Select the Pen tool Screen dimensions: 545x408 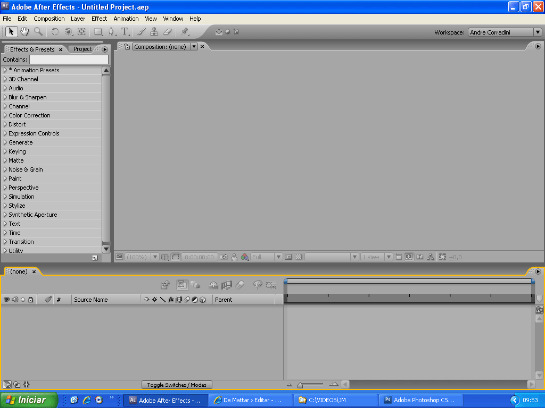[x=111, y=32]
